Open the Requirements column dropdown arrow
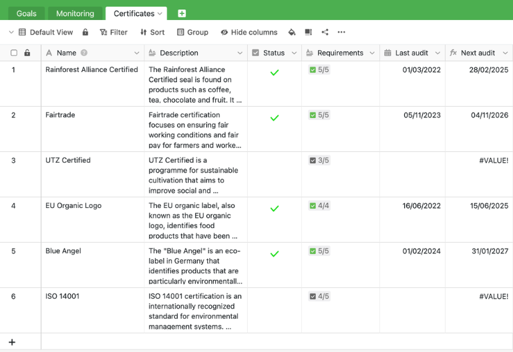This screenshot has height=352, width=513. pos(372,53)
